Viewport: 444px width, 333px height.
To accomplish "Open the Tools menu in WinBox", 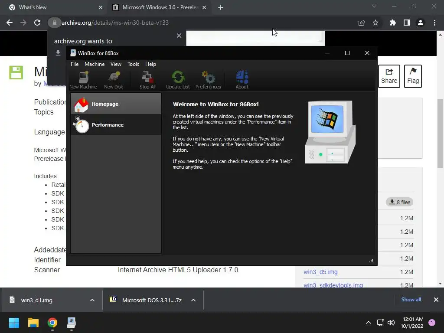I will click(x=133, y=64).
